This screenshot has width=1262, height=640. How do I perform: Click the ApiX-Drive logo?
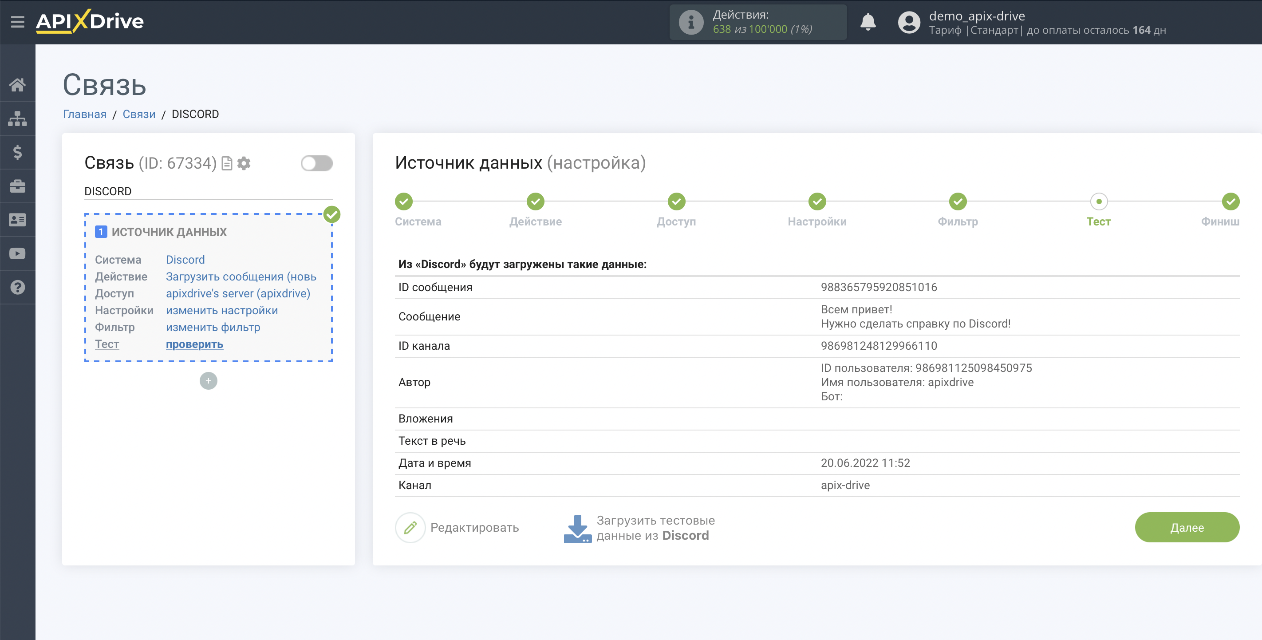point(90,22)
